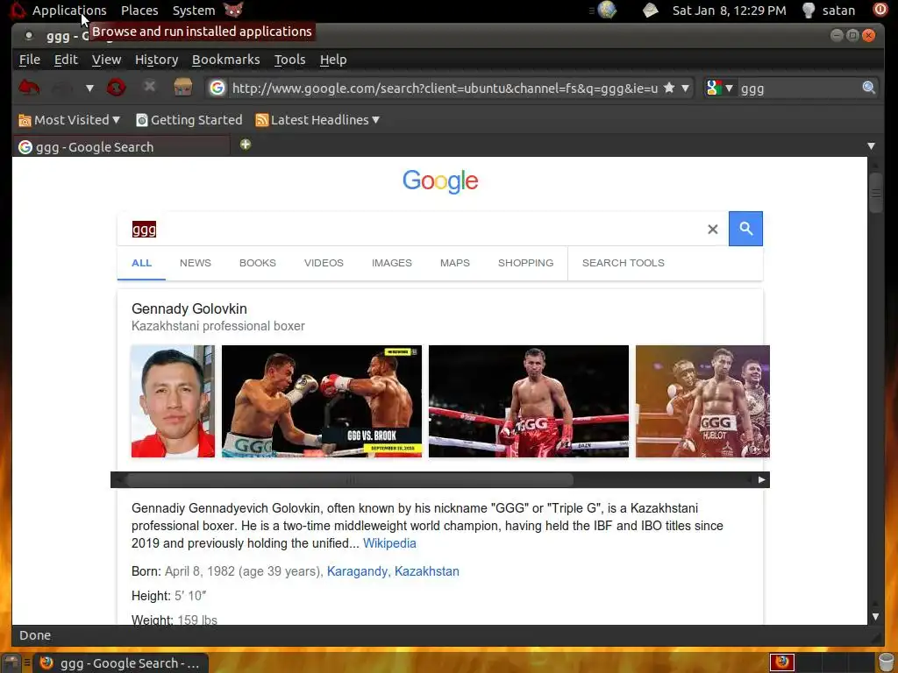
Task: Open the Help menu
Action: [332, 60]
